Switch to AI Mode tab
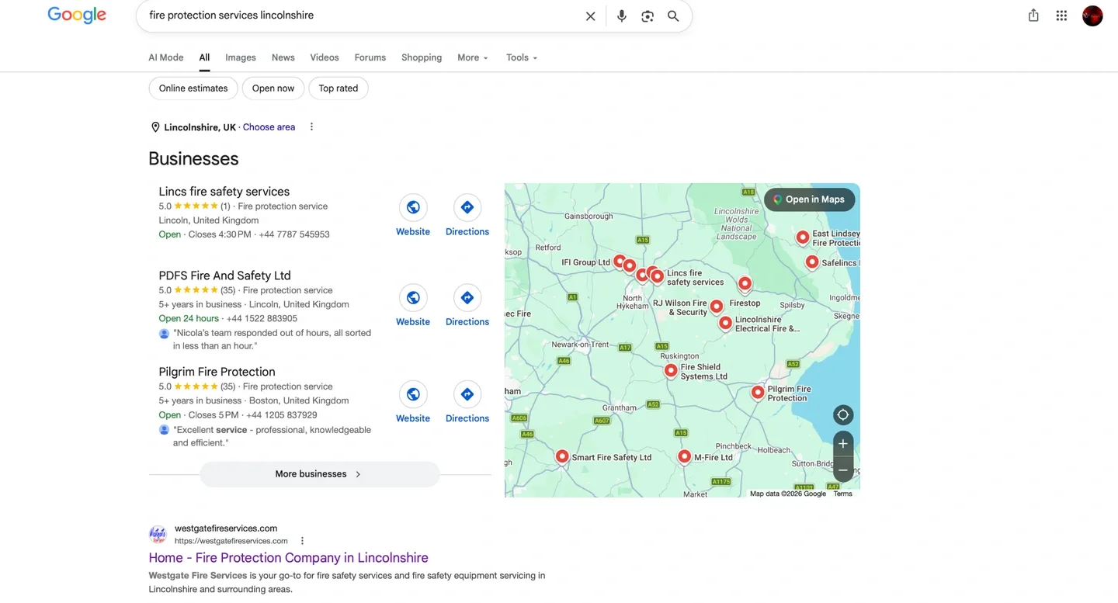This screenshot has height=603, width=1118. click(x=166, y=57)
